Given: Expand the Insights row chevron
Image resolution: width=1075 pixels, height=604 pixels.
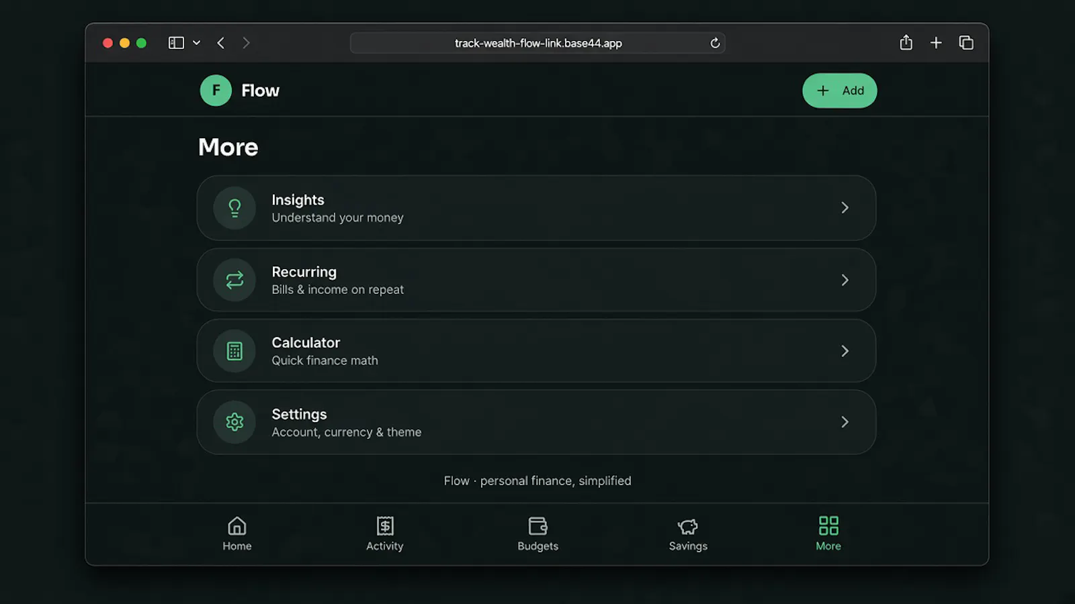Looking at the screenshot, I should (x=845, y=208).
